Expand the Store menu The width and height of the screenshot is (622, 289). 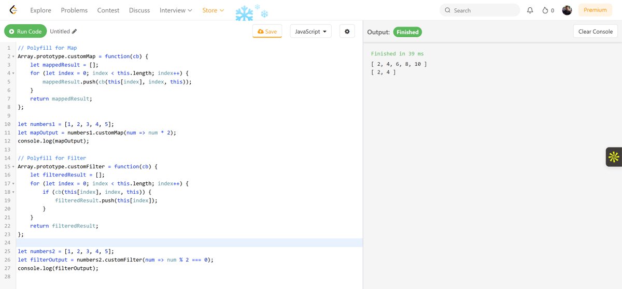tap(213, 10)
